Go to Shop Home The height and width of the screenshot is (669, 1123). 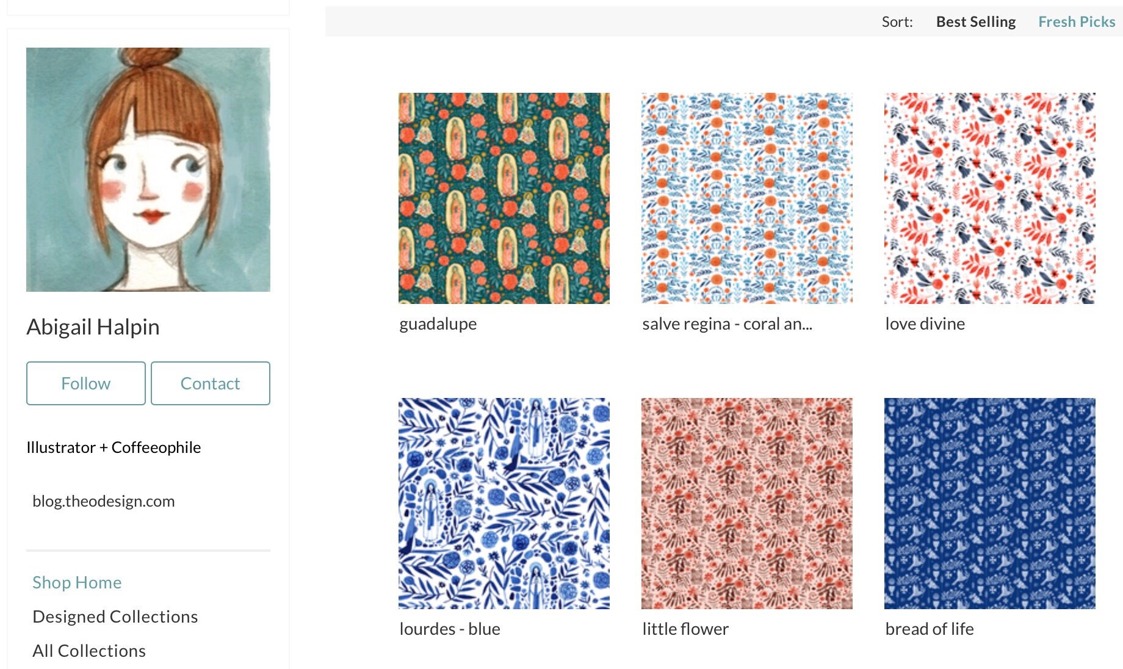77,582
